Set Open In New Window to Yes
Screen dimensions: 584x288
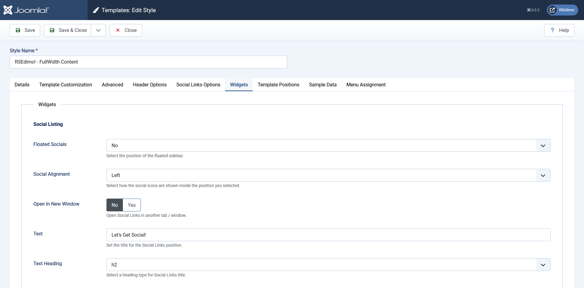(x=132, y=205)
